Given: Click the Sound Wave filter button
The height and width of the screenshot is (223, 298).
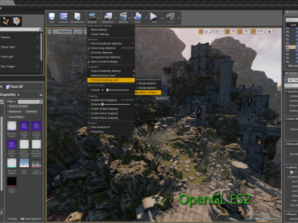Looking at the screenshot, I should [x=16, y=117].
